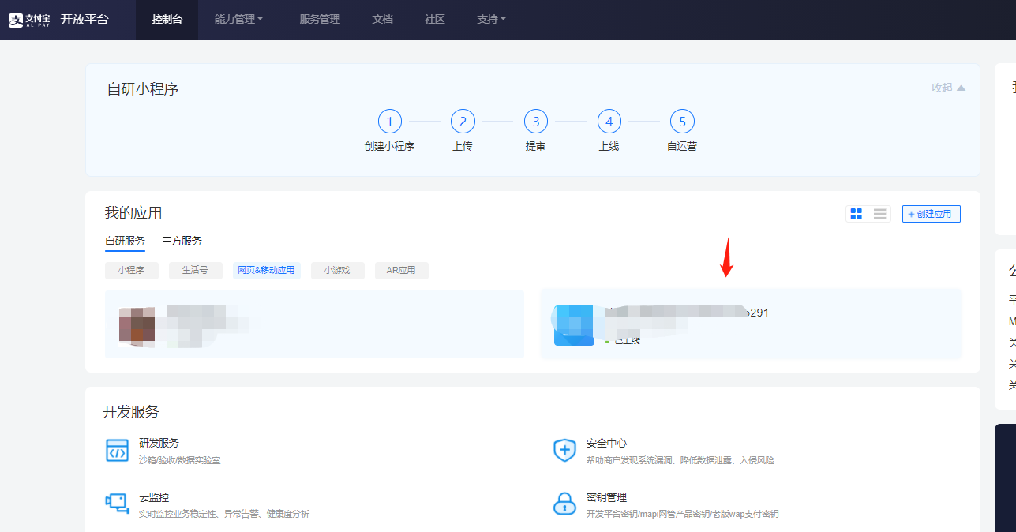Switch to the 自研服务 tab
Screen dimensions: 1016x532
[125, 242]
